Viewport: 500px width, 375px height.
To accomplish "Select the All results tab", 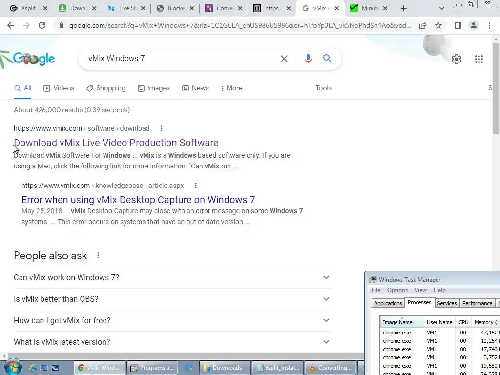I will pos(22,88).
